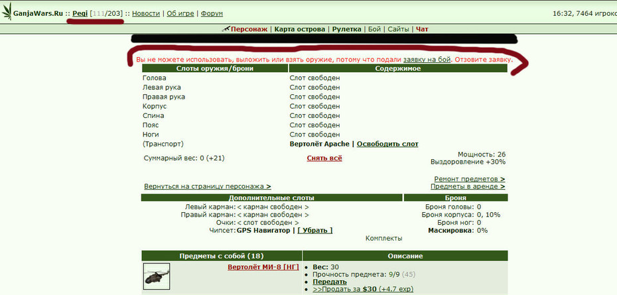Click the Дополнительные слоты header
The image size is (617, 295).
[x=271, y=198]
